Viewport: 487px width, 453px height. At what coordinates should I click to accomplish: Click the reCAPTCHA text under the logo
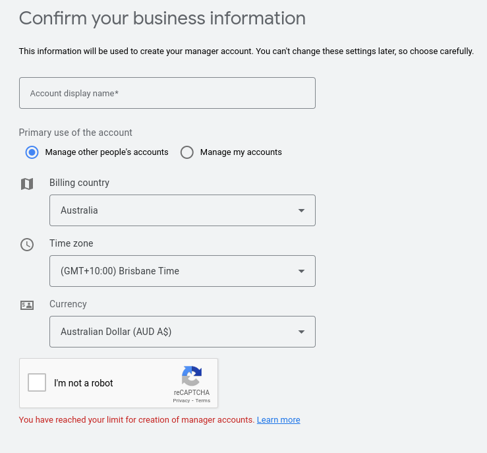[x=192, y=392]
